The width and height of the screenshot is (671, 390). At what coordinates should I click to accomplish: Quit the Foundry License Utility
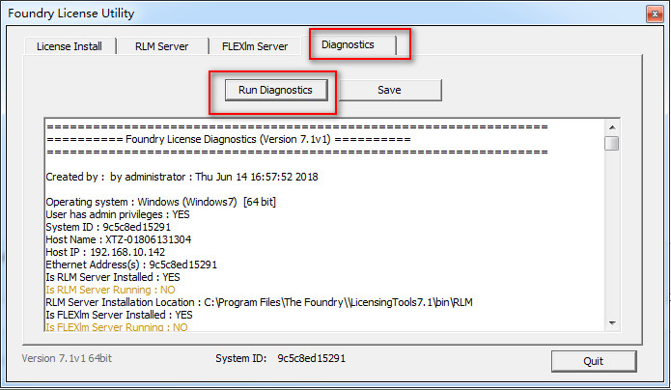tap(594, 361)
